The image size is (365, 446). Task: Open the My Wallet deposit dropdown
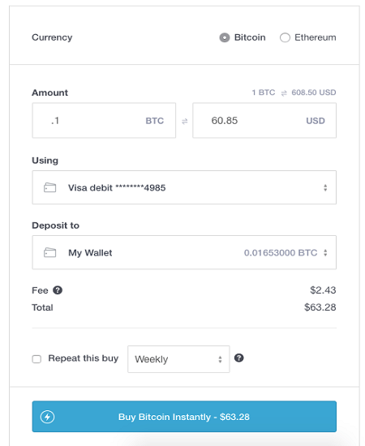pos(184,252)
